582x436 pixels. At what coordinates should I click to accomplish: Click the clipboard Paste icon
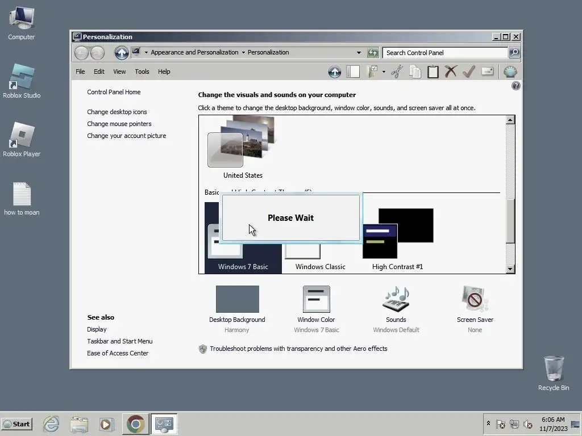(x=433, y=72)
